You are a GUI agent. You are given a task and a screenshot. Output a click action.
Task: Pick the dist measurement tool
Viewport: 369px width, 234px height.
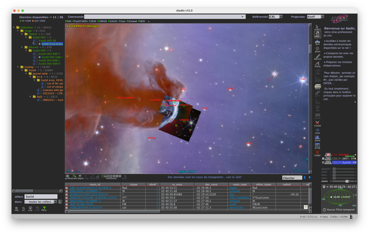(x=317, y=42)
